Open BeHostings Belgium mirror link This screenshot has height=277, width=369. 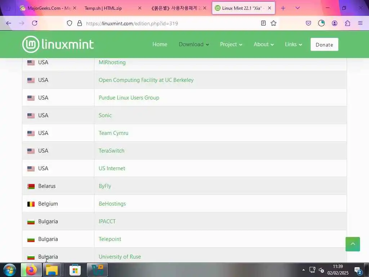pos(112,204)
